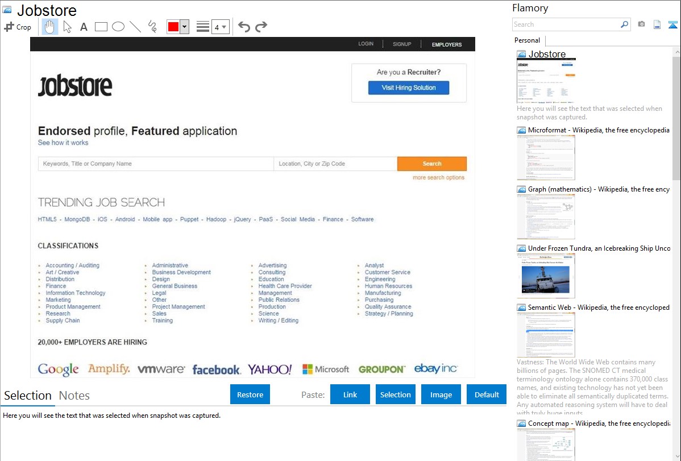Click the icon next to Concept map title
The width and height of the screenshot is (681, 461).
521,423
